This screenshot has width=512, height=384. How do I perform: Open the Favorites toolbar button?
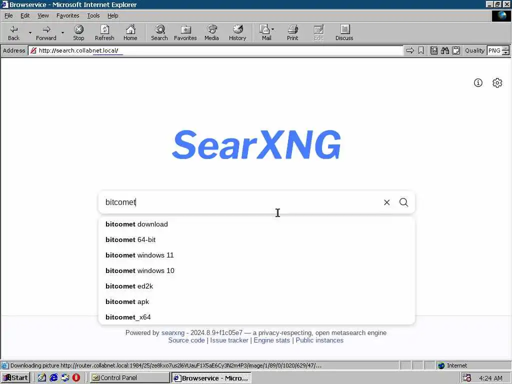click(185, 32)
